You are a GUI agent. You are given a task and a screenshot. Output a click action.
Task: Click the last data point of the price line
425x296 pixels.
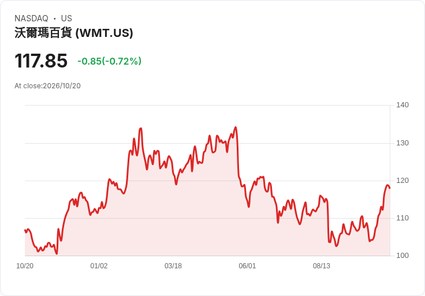(390, 188)
